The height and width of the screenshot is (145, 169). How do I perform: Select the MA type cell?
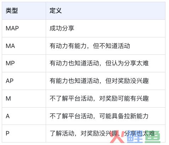(24, 46)
